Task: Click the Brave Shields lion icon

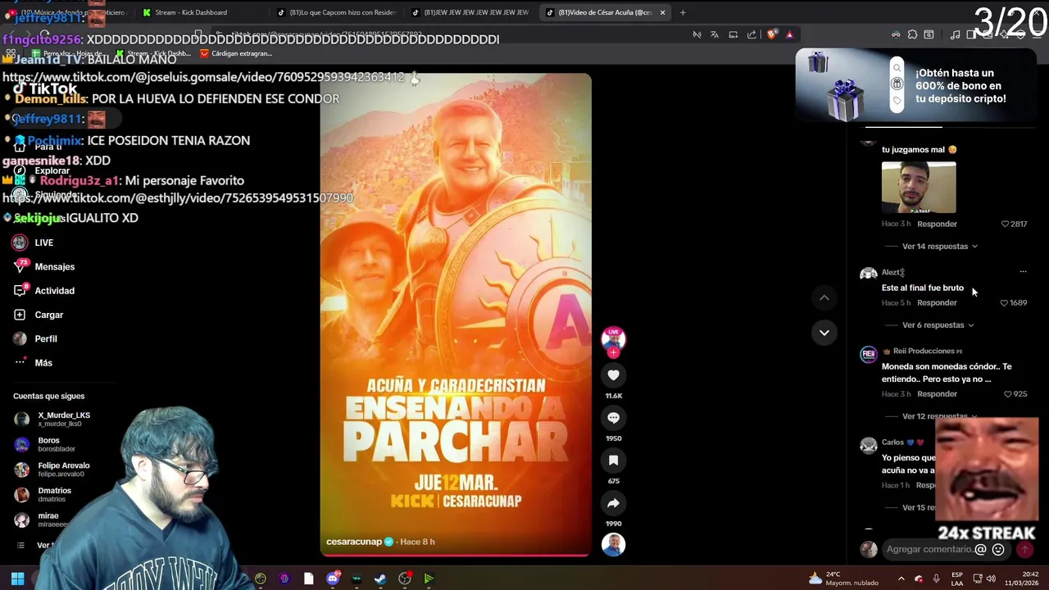Action: click(771, 34)
